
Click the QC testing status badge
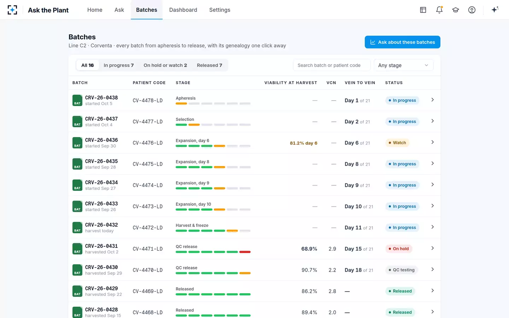point(402,270)
